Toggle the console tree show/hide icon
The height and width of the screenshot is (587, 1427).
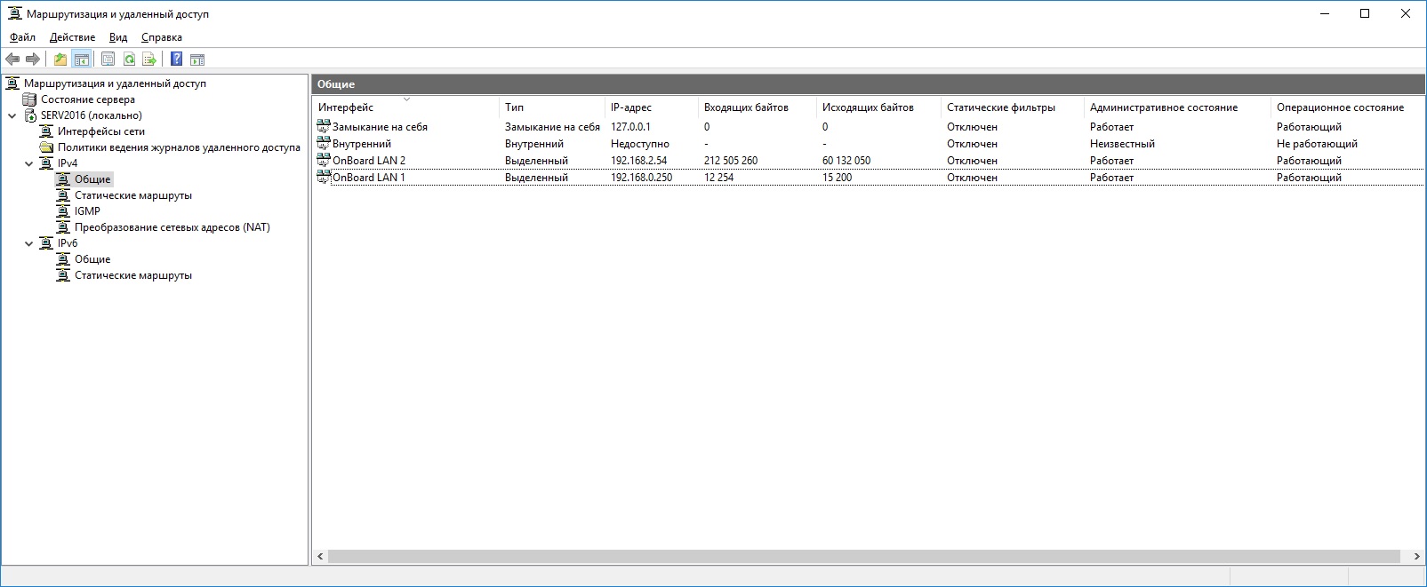point(82,59)
